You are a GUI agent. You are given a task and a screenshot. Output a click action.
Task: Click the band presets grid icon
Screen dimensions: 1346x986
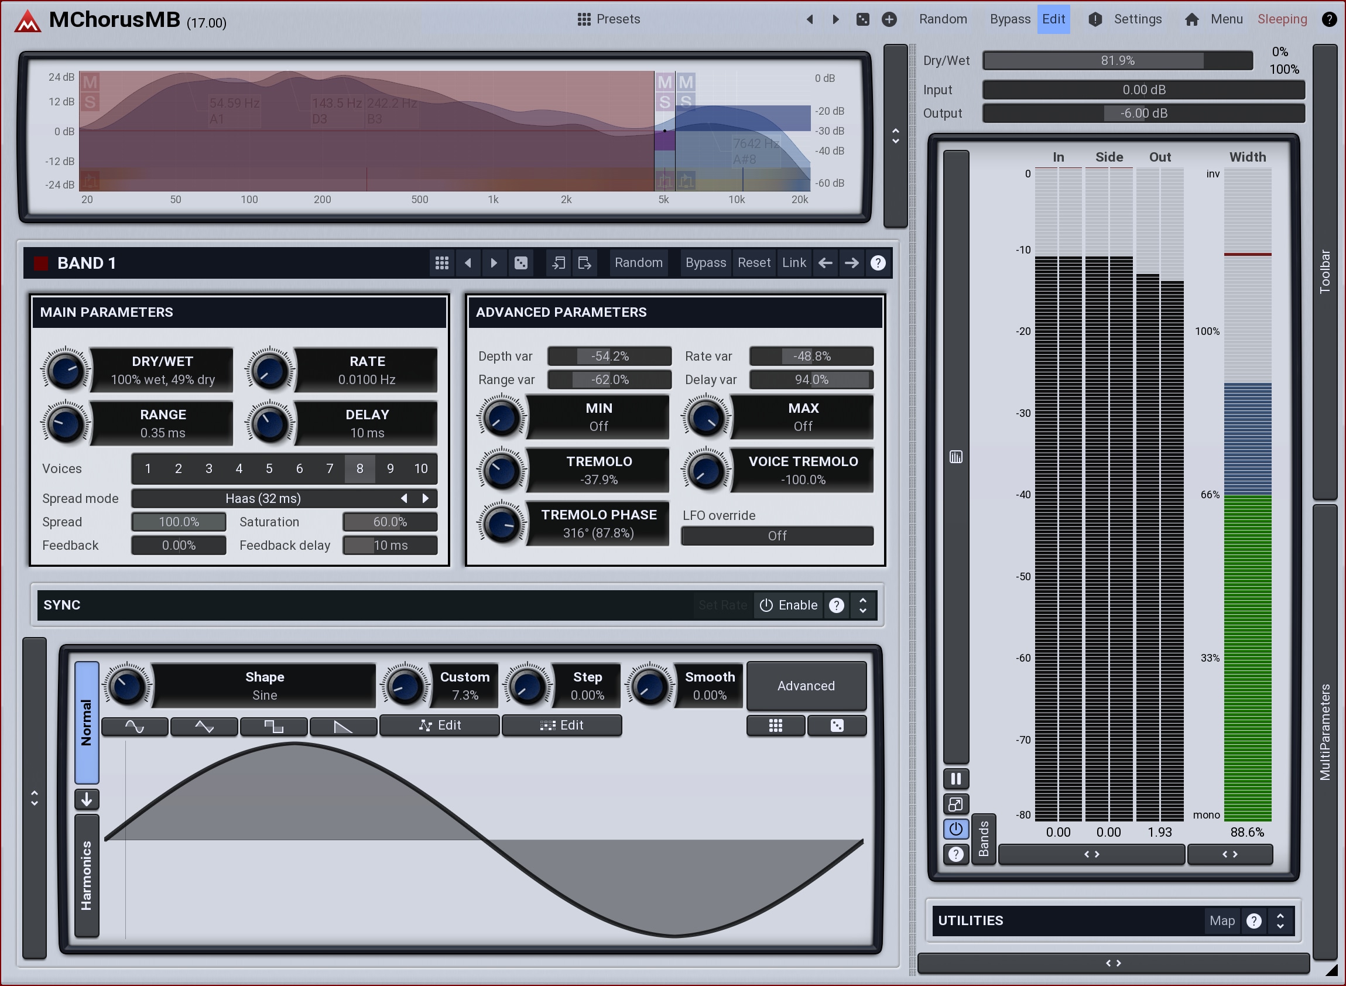click(441, 263)
